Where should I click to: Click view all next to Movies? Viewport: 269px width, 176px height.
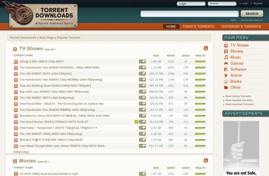coord(43,161)
